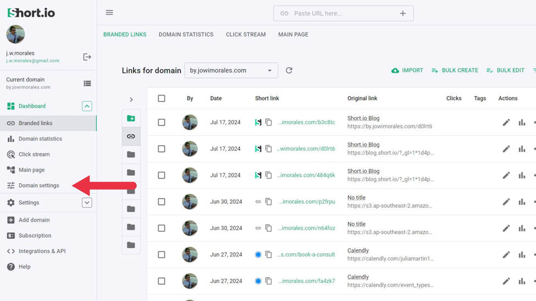Edit the fa4zk7 link with pencil icon

[506, 281]
